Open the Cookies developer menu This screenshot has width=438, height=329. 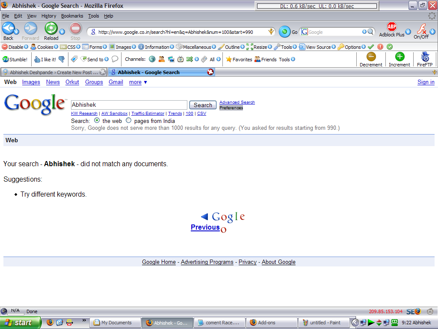pos(44,47)
